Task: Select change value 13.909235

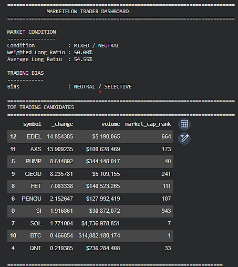Action: tap(60, 149)
